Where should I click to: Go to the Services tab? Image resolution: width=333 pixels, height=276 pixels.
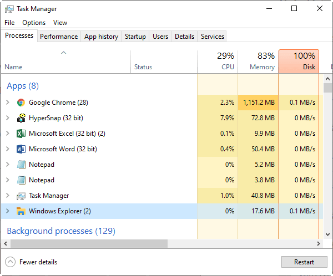[213, 37]
